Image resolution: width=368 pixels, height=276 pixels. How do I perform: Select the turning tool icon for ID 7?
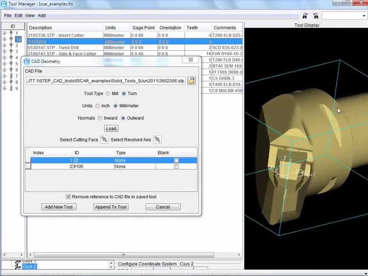11,76
